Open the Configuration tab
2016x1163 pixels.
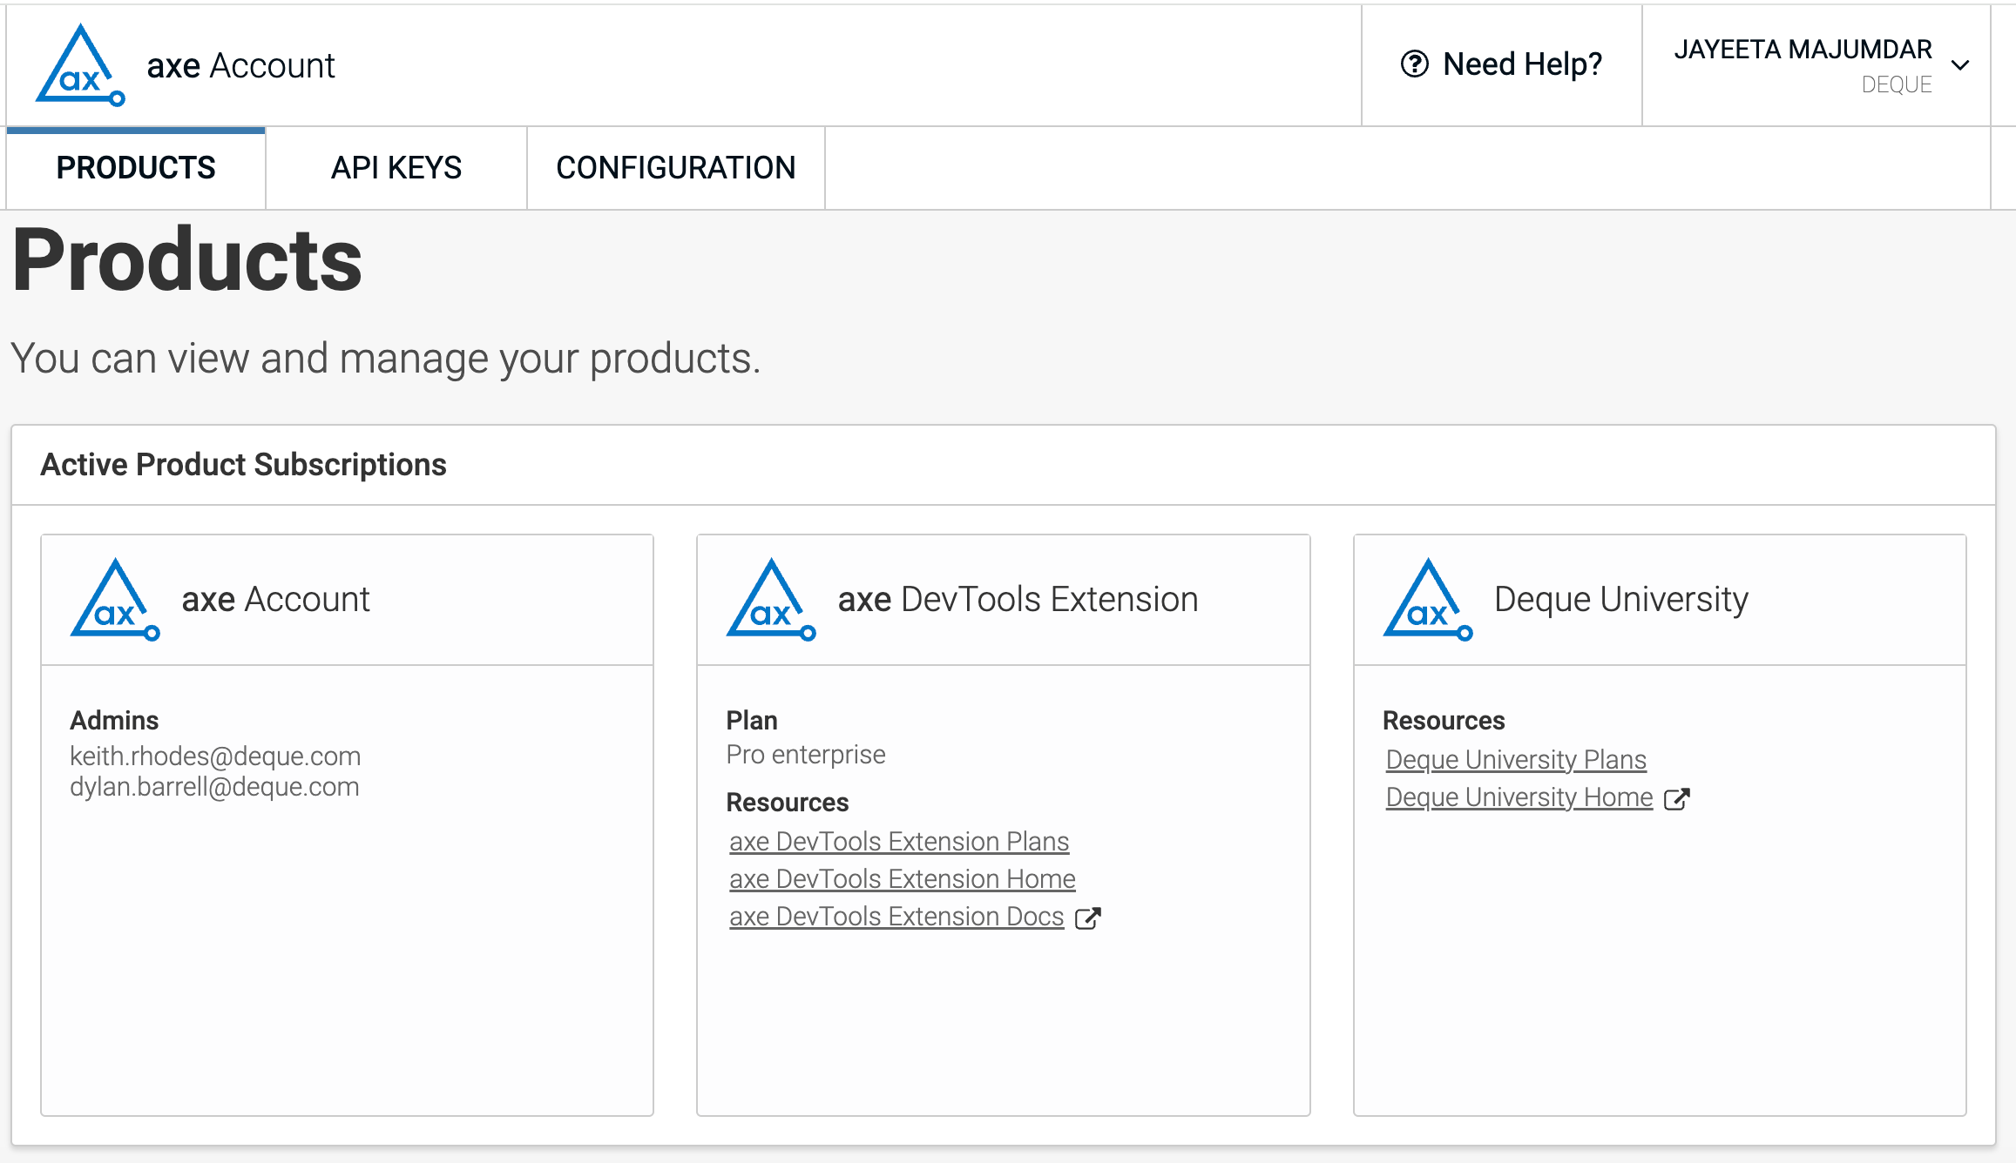676,168
